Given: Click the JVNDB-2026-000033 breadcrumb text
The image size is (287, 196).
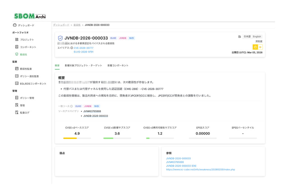Looking at the screenshot, I should tap(97, 25).
